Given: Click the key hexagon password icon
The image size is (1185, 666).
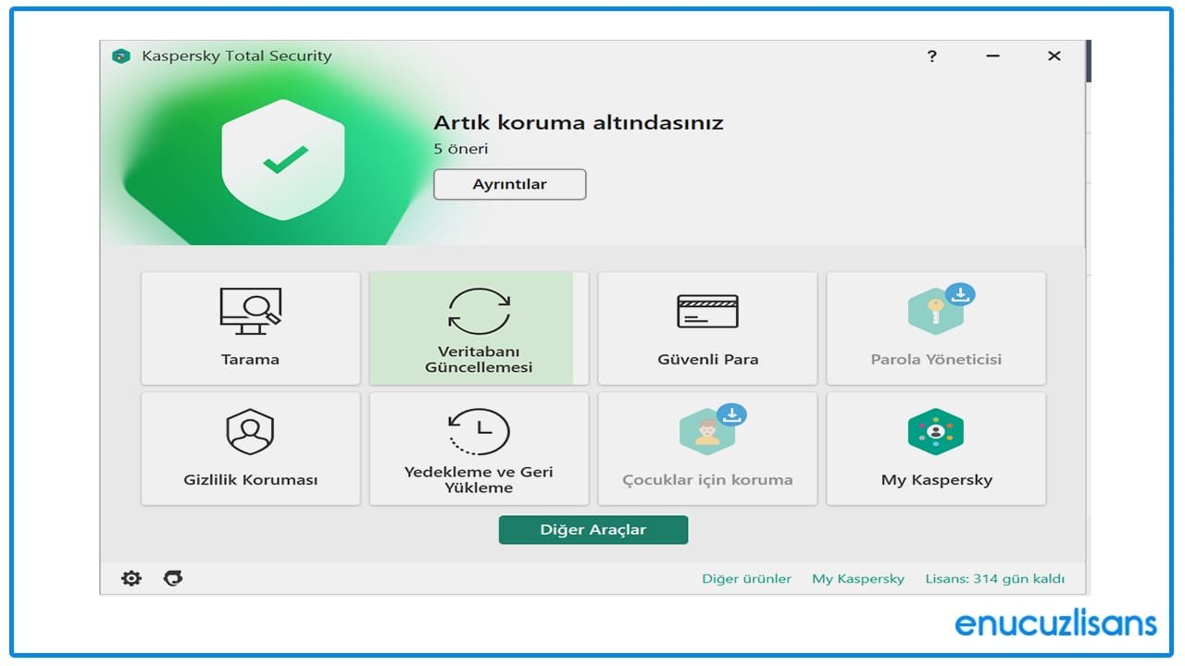Looking at the screenshot, I should click(x=936, y=313).
